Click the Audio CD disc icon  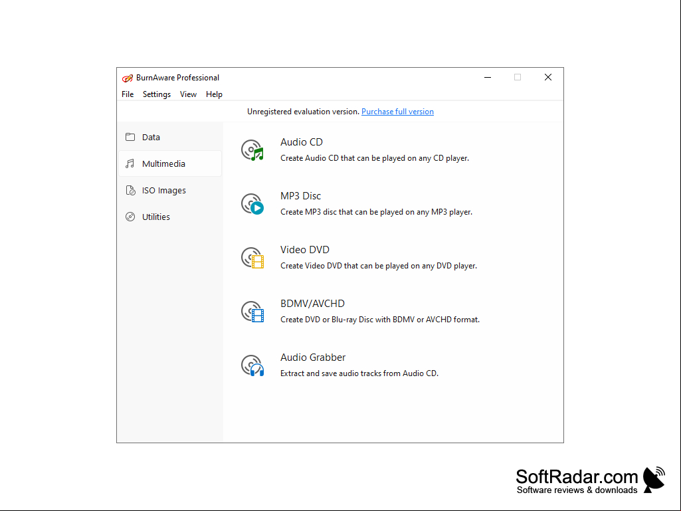(x=252, y=150)
